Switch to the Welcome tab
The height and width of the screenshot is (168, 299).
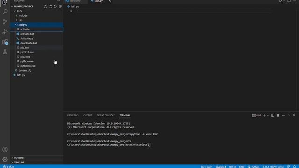pyautogui.click(x=76, y=1)
